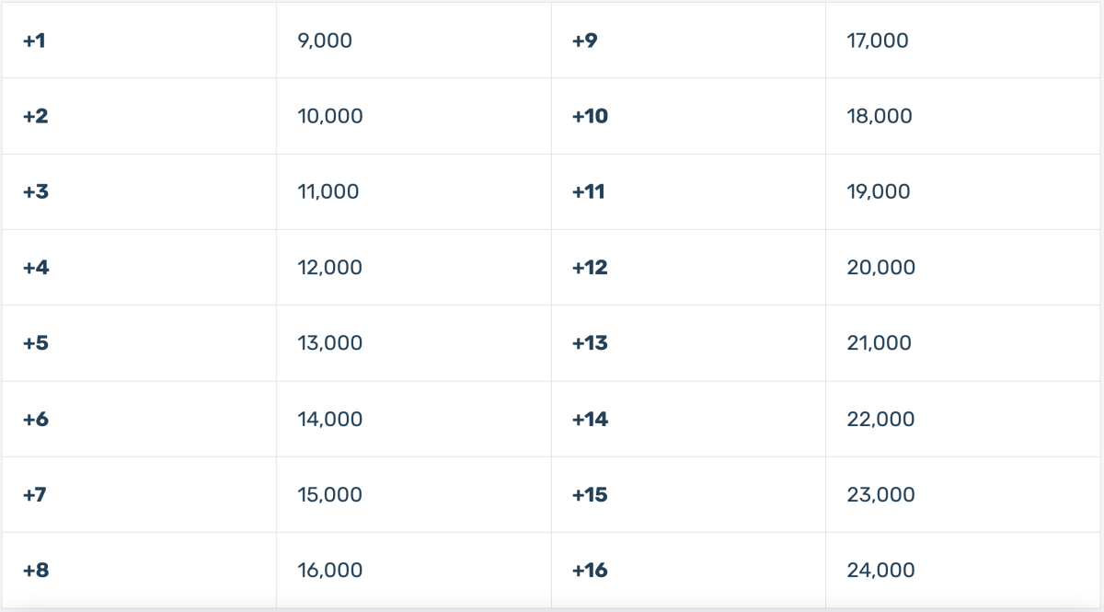Image resolution: width=1104 pixels, height=612 pixels.
Task: Click the +10 row label
Action: coord(688,116)
